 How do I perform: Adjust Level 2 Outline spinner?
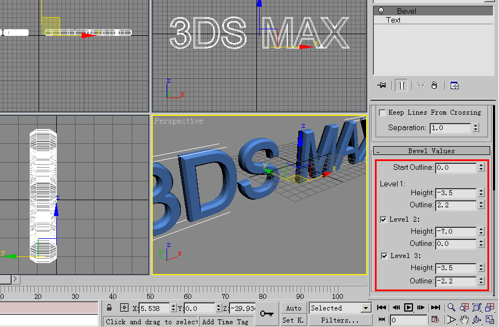coord(481,243)
